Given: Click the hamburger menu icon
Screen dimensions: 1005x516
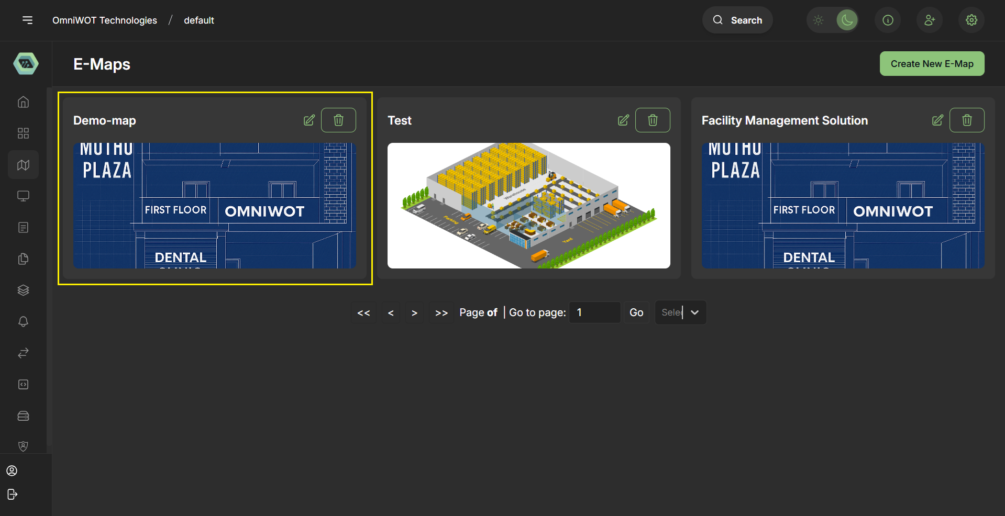Looking at the screenshot, I should click(27, 20).
